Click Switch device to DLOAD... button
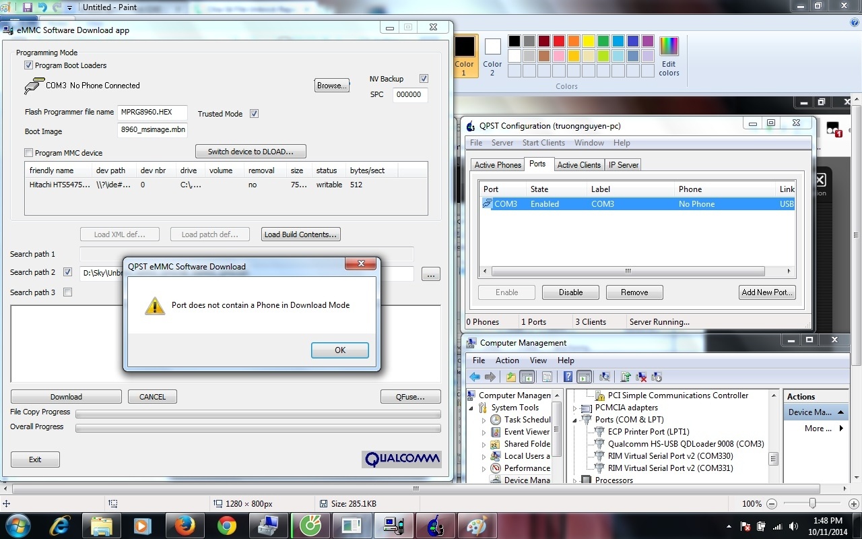The height and width of the screenshot is (539, 862). pyautogui.click(x=251, y=152)
